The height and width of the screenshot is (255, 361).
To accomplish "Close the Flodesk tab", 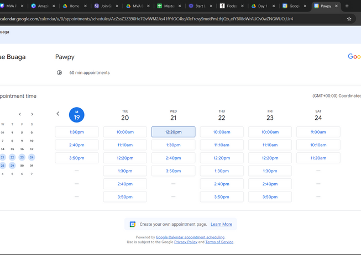I will 242,6.
